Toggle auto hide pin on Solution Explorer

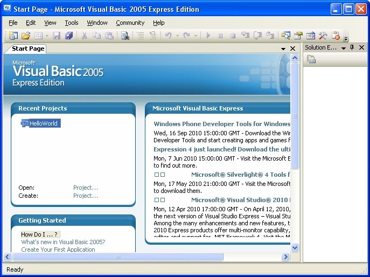tap(352, 48)
